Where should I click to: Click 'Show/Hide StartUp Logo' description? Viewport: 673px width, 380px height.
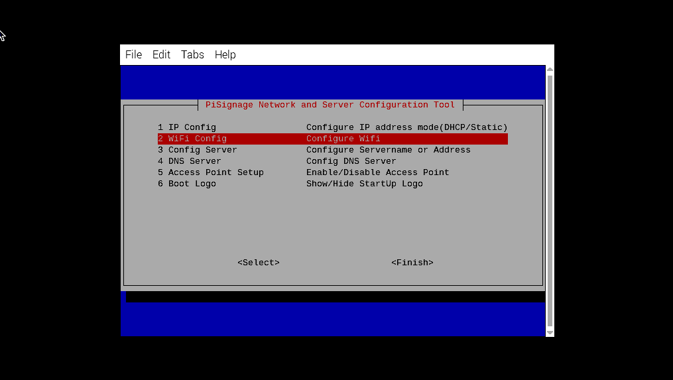(365, 183)
